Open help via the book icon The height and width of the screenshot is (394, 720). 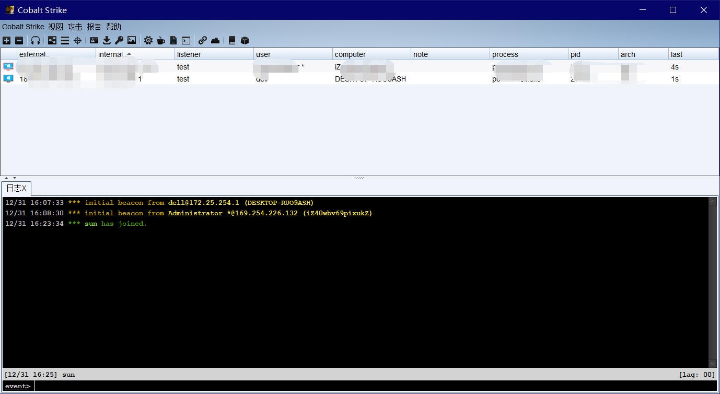click(x=232, y=40)
